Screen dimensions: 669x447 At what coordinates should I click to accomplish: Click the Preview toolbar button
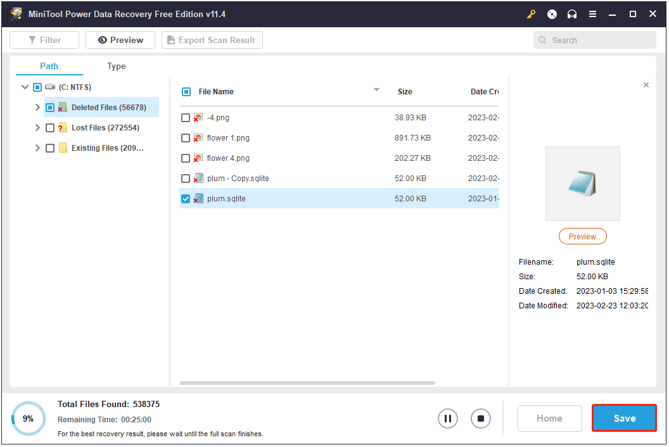coord(120,40)
